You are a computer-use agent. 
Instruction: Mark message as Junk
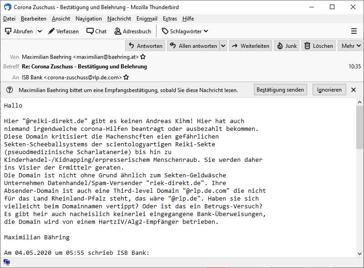pyautogui.click(x=287, y=46)
